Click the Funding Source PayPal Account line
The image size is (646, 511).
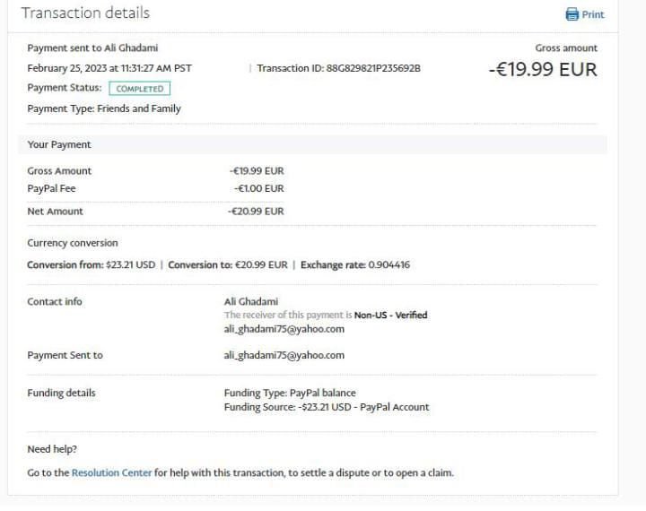pos(327,407)
